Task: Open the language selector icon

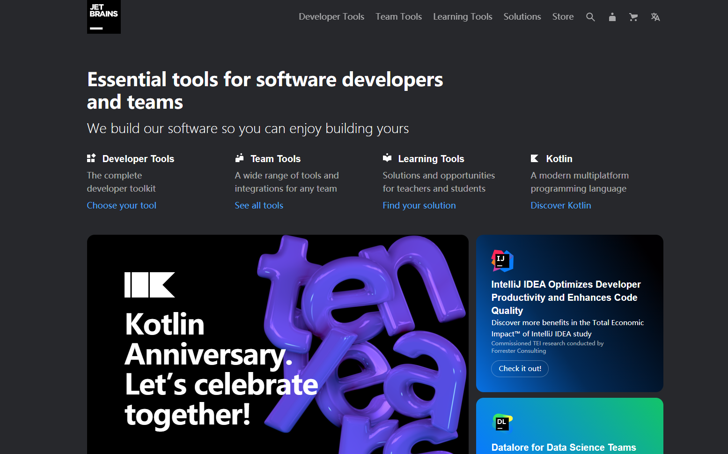Action: coord(655,17)
